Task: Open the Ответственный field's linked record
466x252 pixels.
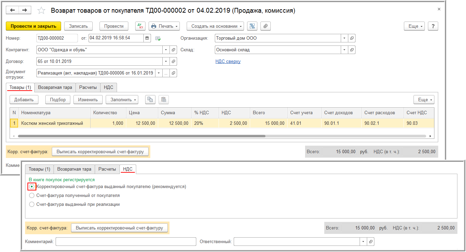Action: 371,242
